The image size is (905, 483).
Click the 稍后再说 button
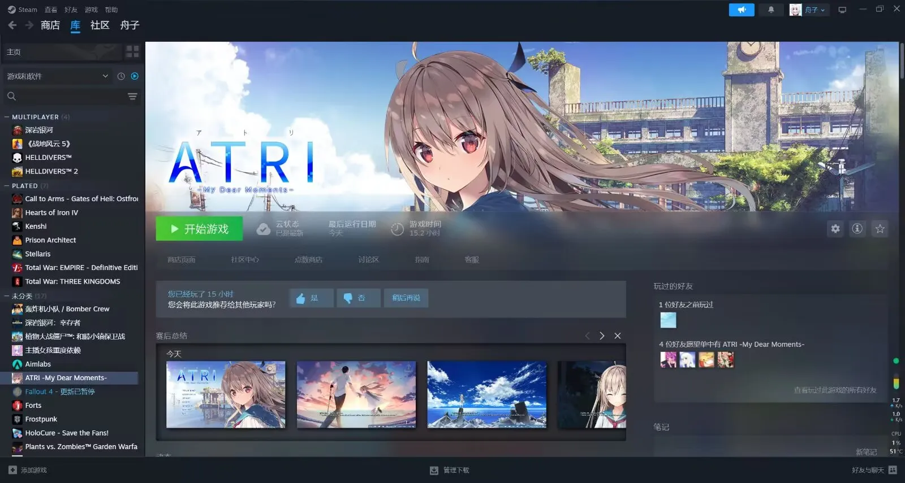point(406,298)
